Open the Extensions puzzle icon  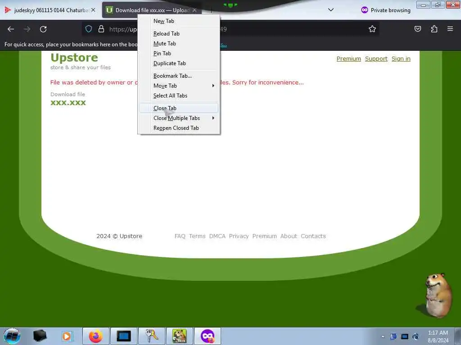[x=434, y=29]
